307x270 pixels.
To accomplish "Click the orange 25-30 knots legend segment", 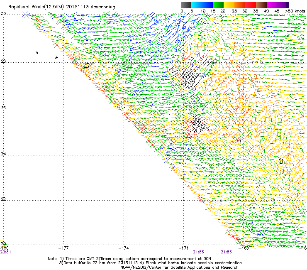I will coord(240,5).
